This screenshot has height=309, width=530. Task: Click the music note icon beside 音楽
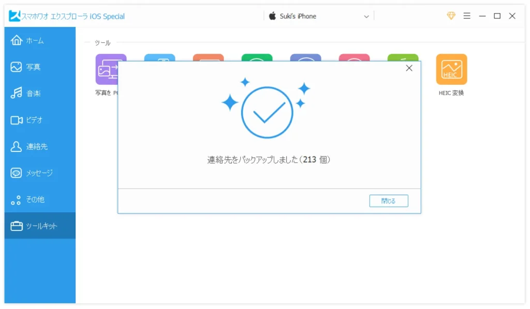tap(16, 94)
